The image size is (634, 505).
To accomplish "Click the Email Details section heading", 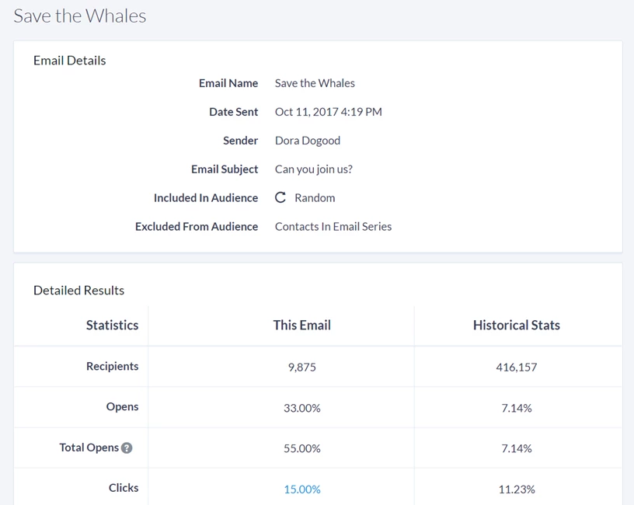I will point(69,60).
